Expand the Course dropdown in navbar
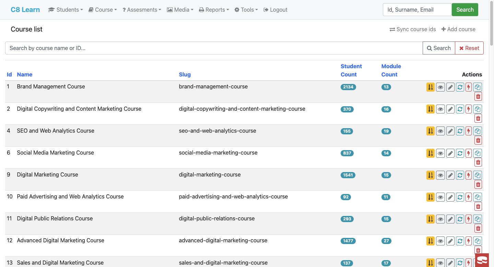This screenshot has height=267, width=494. 103,10
